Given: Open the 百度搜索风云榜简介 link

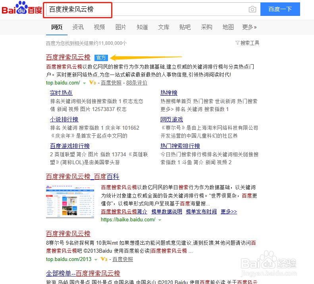Looking at the screenshot, I should (124, 211).
